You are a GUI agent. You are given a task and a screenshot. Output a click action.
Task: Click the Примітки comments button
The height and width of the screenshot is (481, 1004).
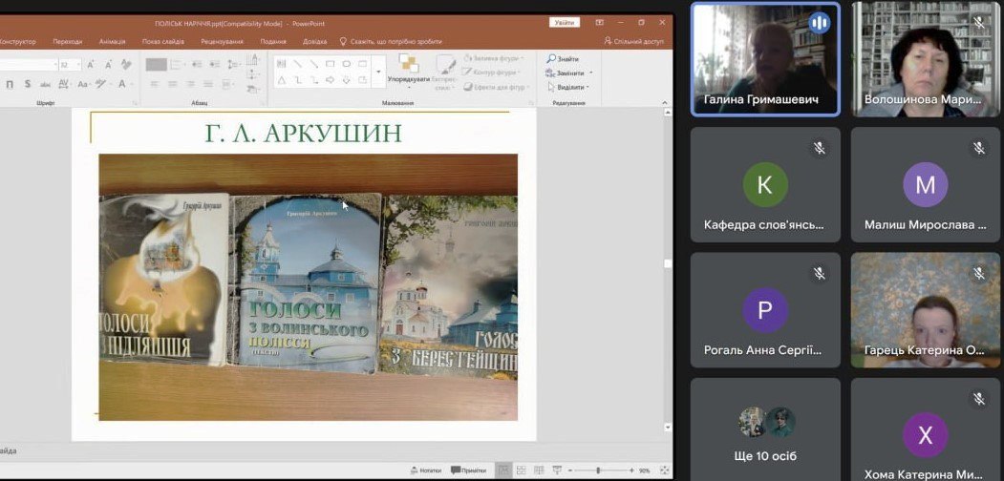point(468,471)
